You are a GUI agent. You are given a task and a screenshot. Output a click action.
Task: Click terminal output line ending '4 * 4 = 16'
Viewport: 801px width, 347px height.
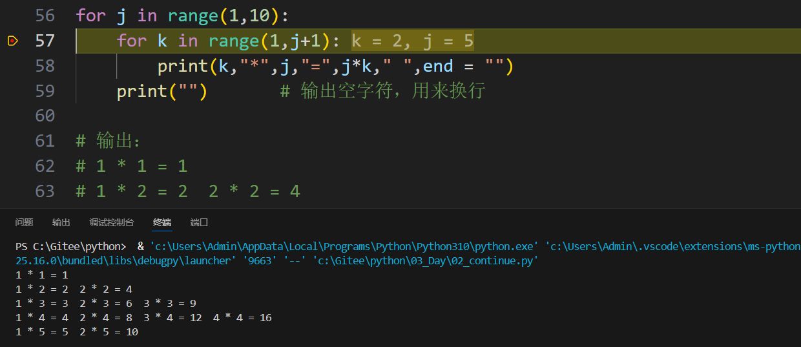[x=143, y=317]
